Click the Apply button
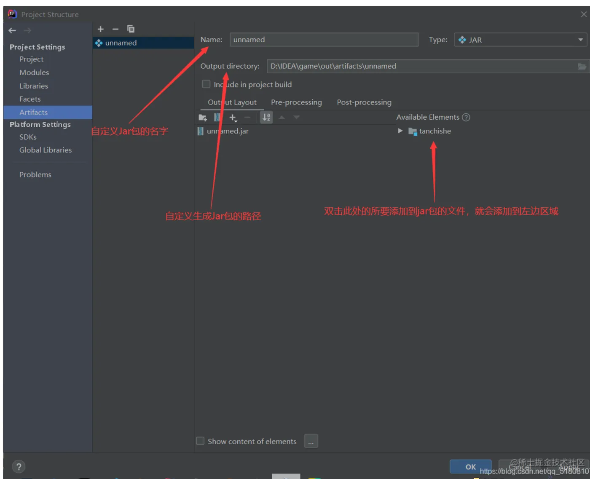Screen dimensions: 590x479 click(569, 467)
